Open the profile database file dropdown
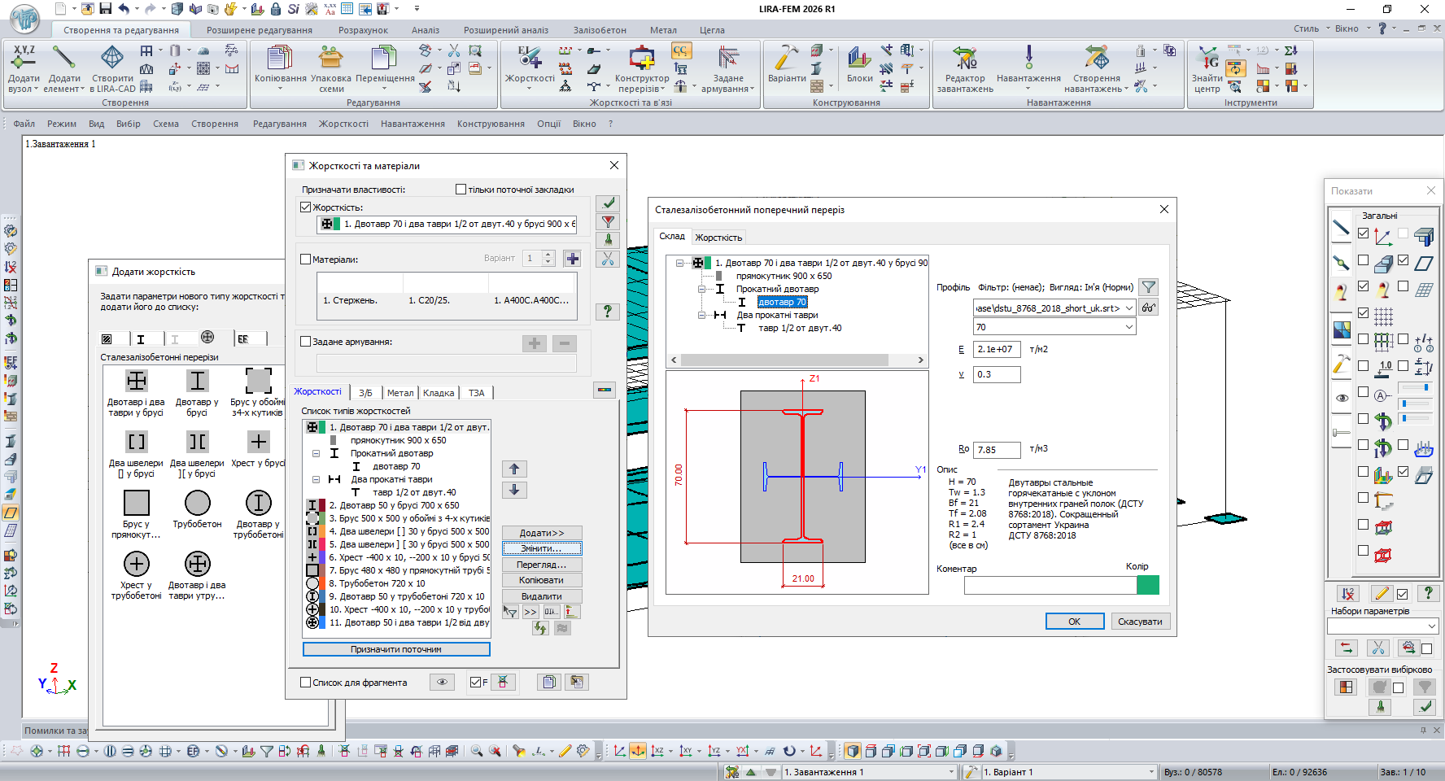 tap(1129, 308)
